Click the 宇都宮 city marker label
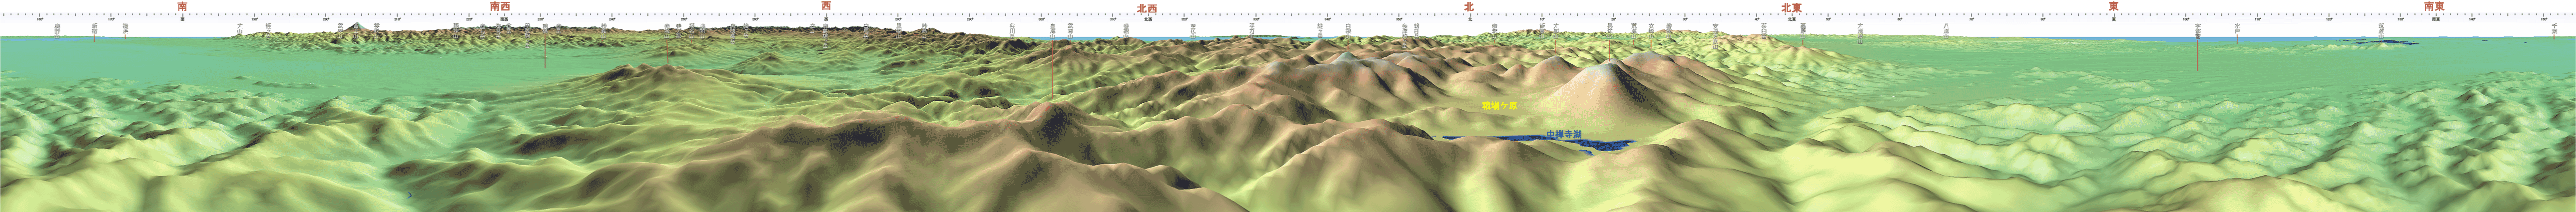Viewport: 2576px width, 212px height. point(2197,30)
